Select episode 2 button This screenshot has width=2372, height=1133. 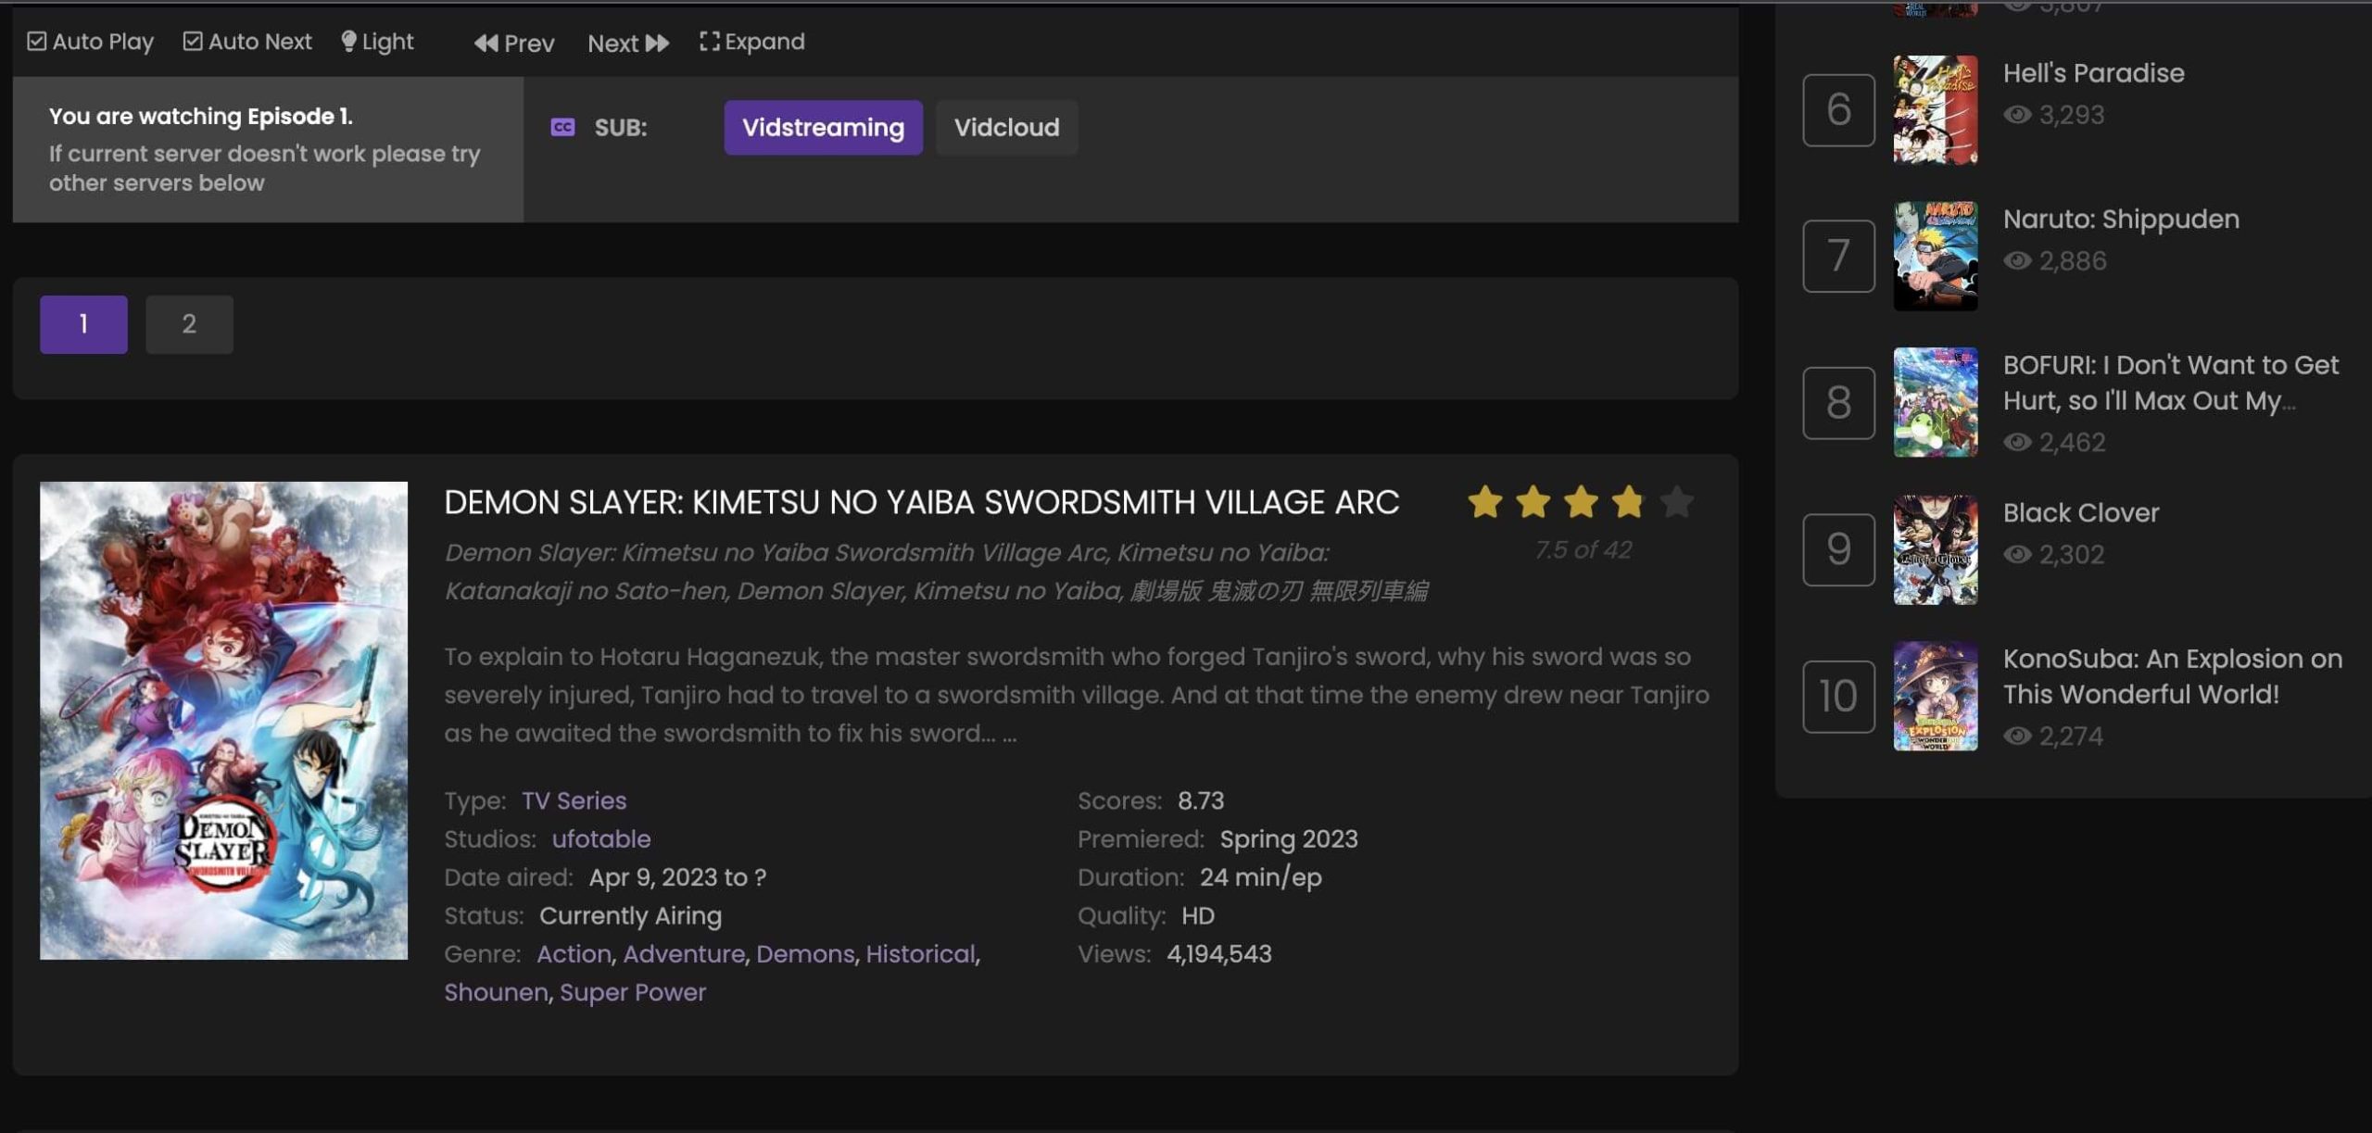pos(189,324)
